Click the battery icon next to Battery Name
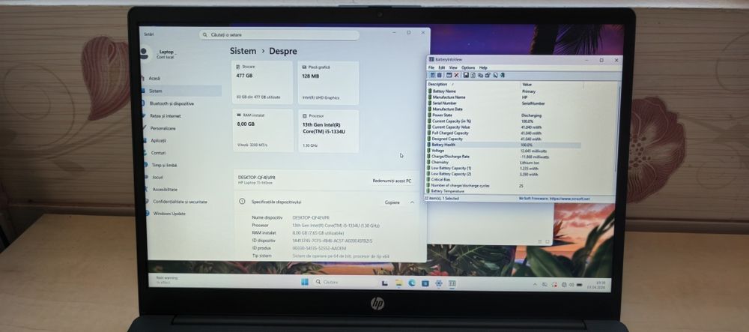Screen dimensions: 749x332 coord(430,91)
